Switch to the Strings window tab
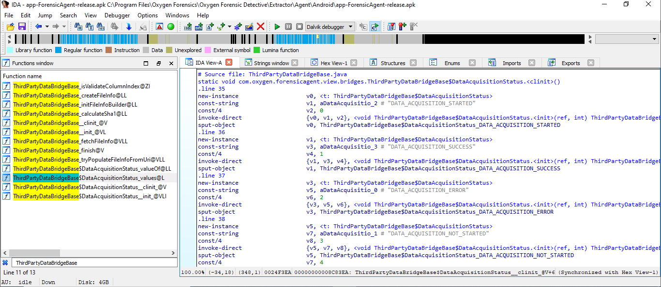 point(271,63)
